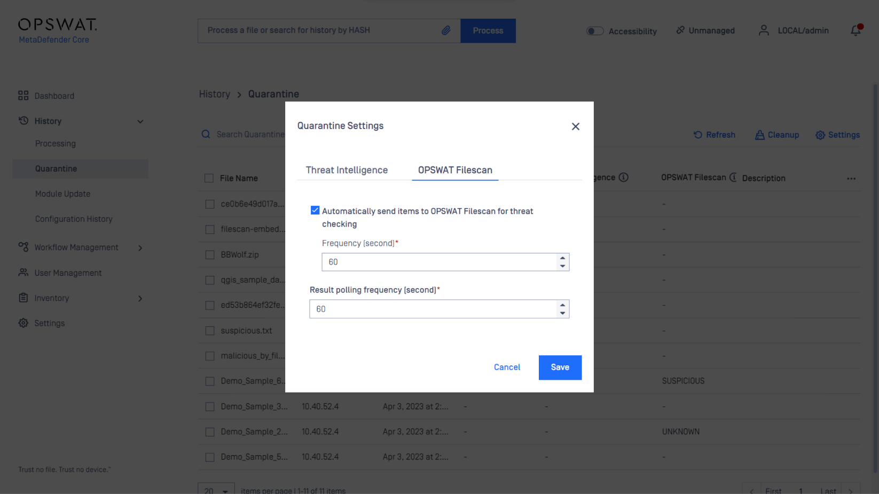Click the History clock icon
879x494 pixels.
tap(23, 121)
